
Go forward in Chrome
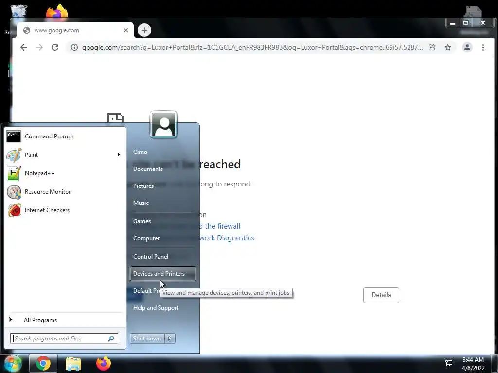[39, 47]
